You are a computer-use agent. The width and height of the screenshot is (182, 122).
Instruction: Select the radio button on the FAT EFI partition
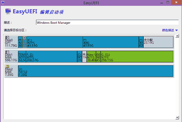tap(24, 38)
